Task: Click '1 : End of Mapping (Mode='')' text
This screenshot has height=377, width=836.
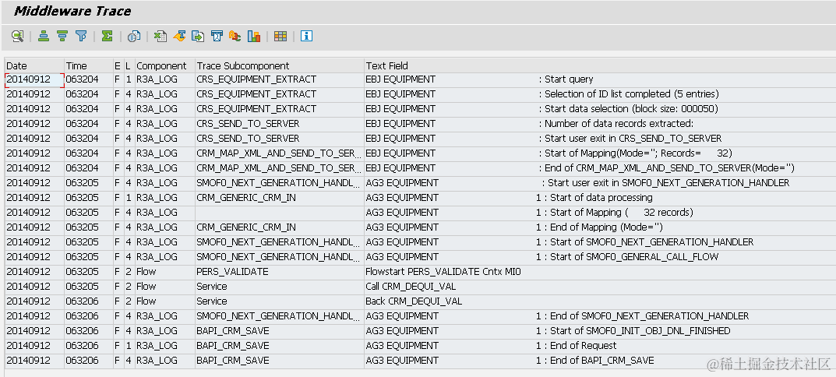Action: 599,227
